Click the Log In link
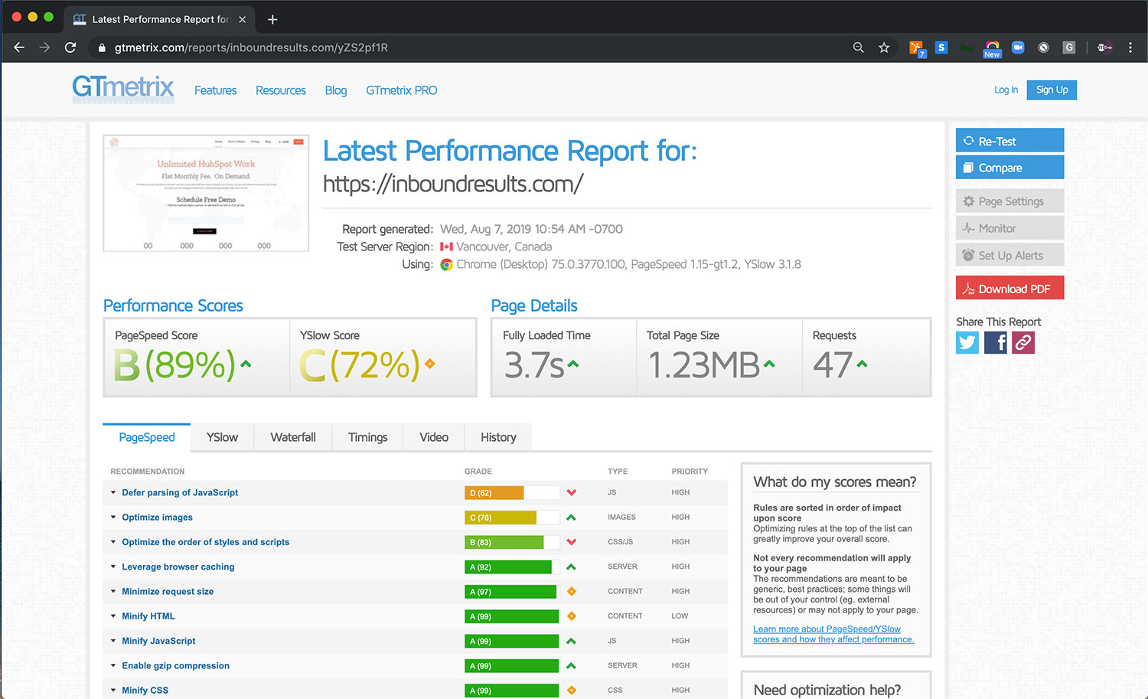1148x699 pixels. point(1006,90)
